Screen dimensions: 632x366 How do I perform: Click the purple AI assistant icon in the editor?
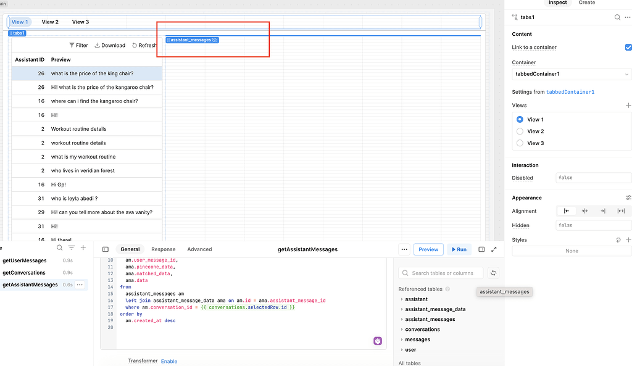pyautogui.click(x=378, y=341)
